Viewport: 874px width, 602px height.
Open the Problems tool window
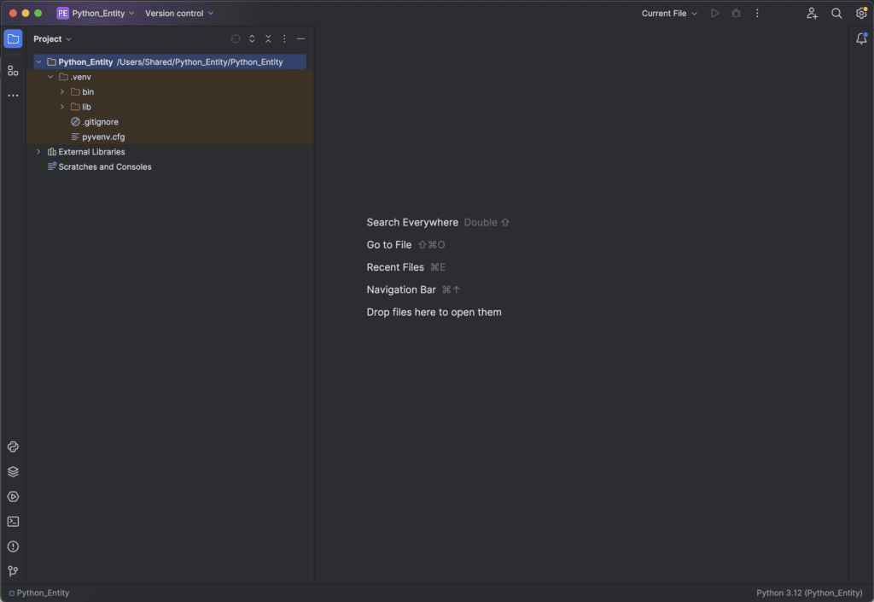pyautogui.click(x=13, y=546)
